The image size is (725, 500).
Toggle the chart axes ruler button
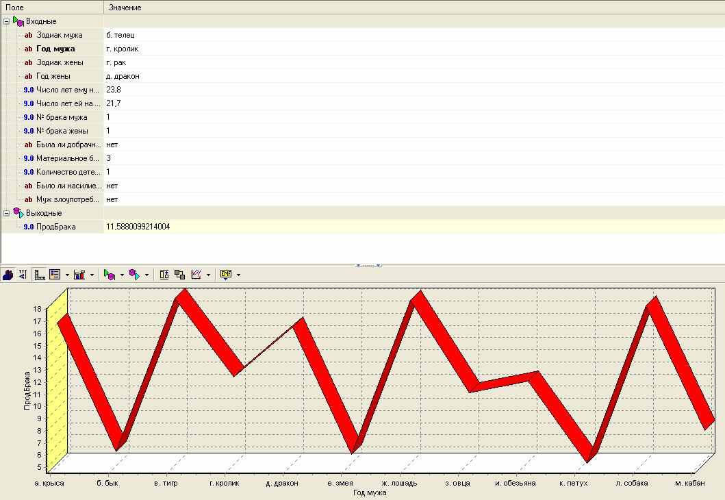click(x=40, y=275)
